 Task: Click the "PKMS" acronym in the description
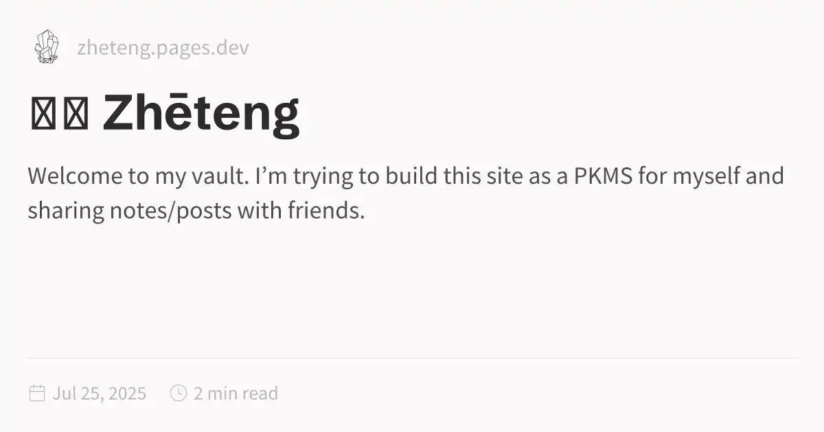(x=596, y=176)
